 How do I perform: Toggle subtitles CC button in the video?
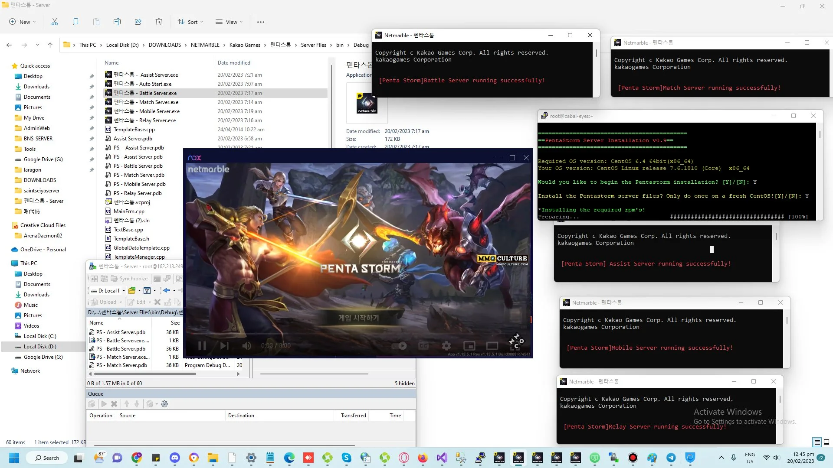point(423,346)
